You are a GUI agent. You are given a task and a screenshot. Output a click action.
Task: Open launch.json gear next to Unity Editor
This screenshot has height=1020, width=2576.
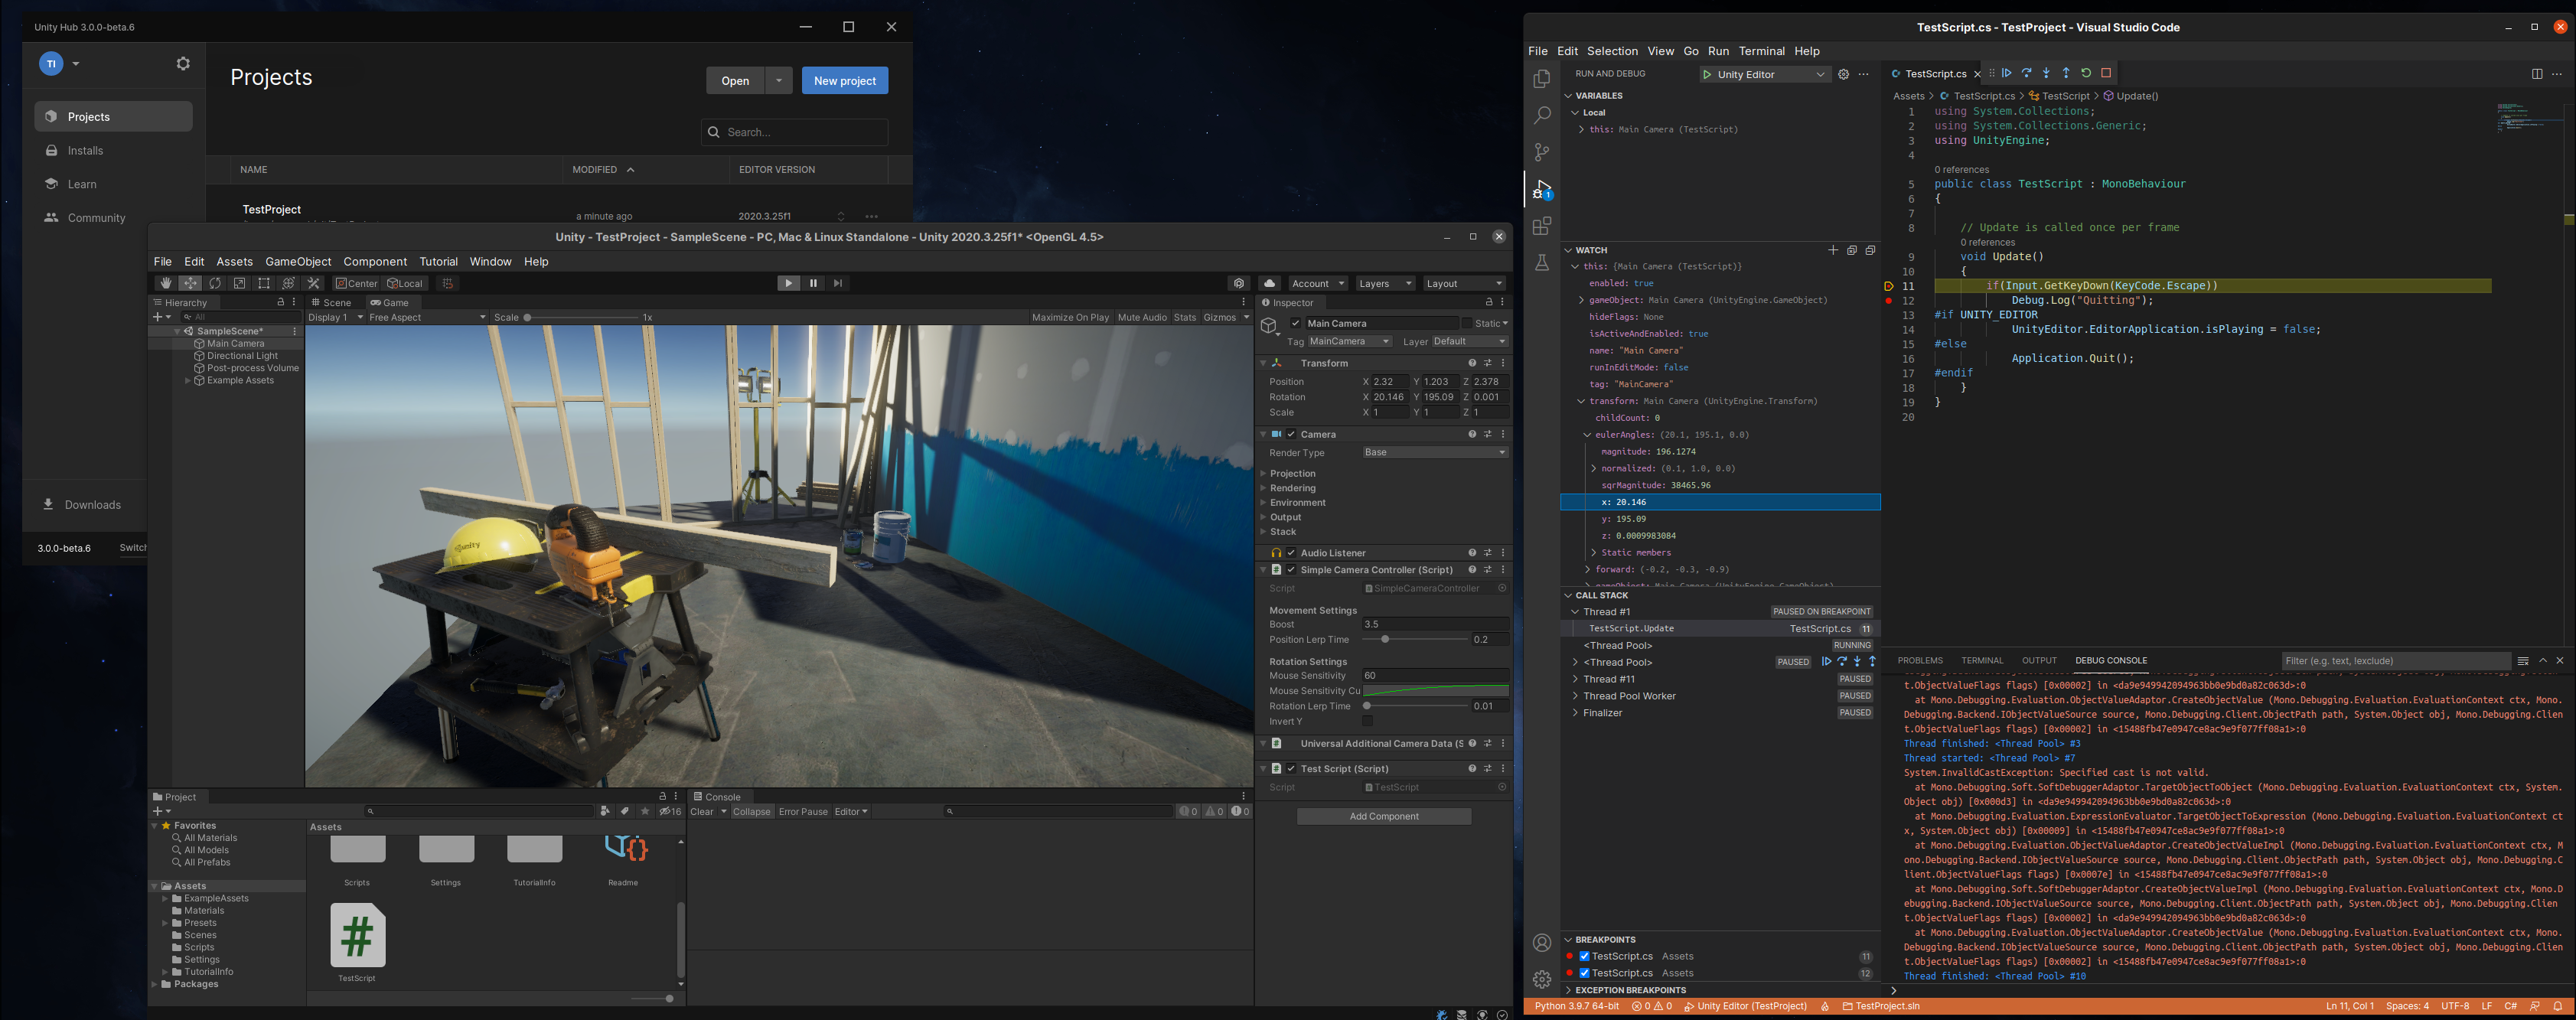[x=1843, y=74]
